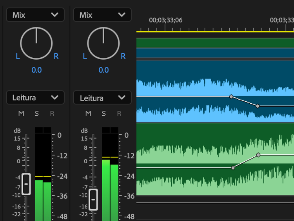Enable record (R) on first channel
Screen dimensions: 294x221
coord(52,113)
